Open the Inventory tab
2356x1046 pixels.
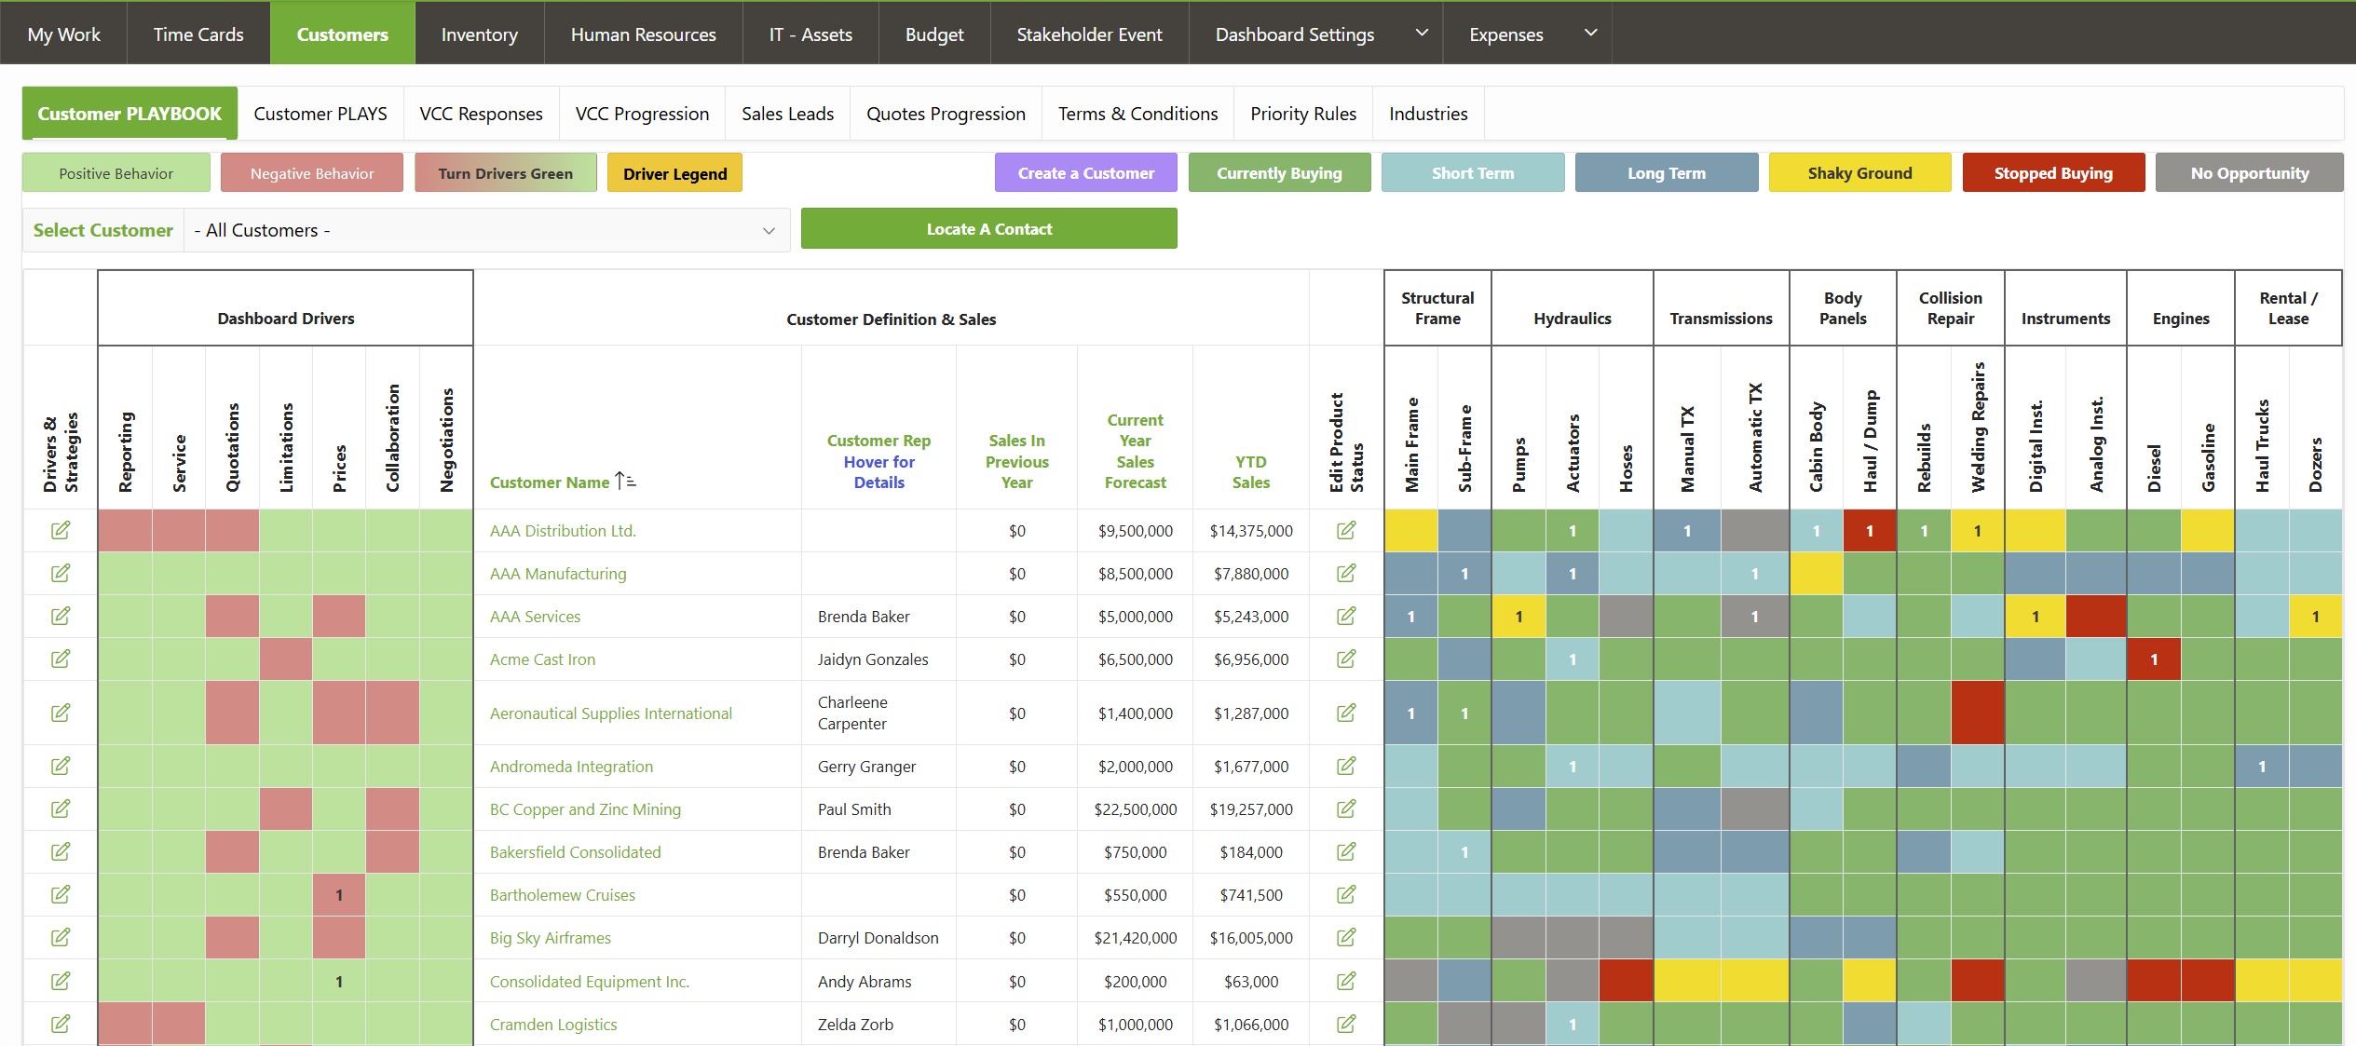click(480, 34)
